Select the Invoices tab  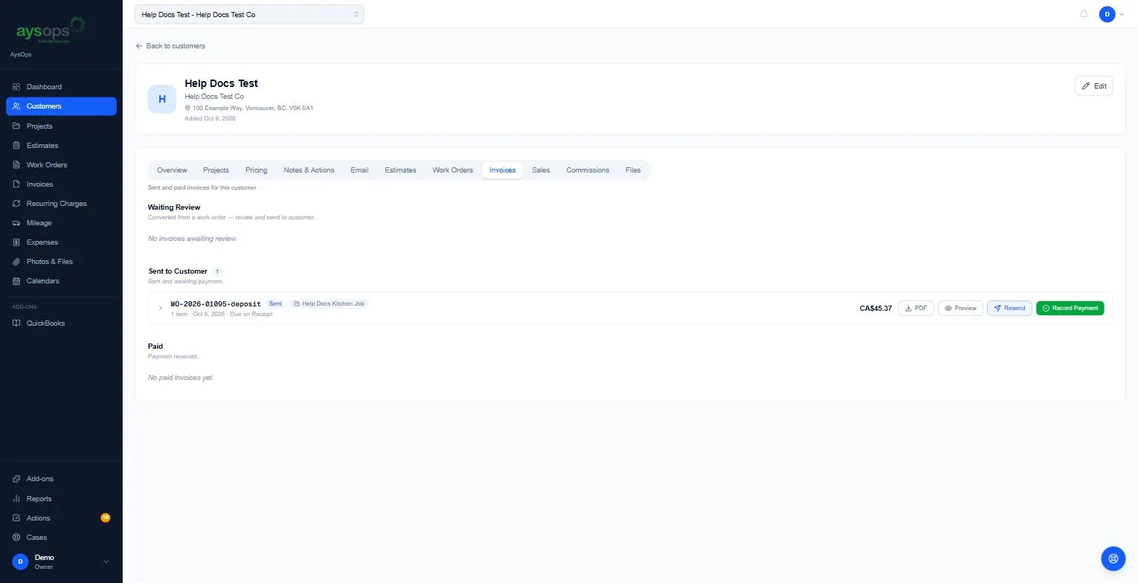click(502, 170)
